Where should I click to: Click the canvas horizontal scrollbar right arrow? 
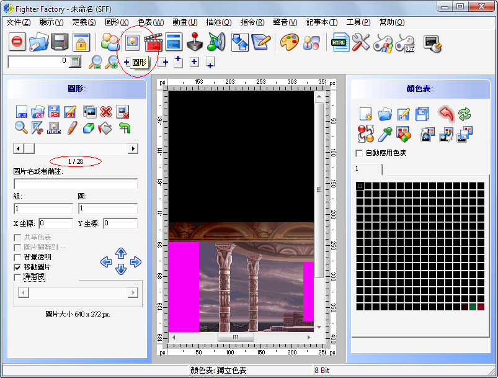point(309,337)
